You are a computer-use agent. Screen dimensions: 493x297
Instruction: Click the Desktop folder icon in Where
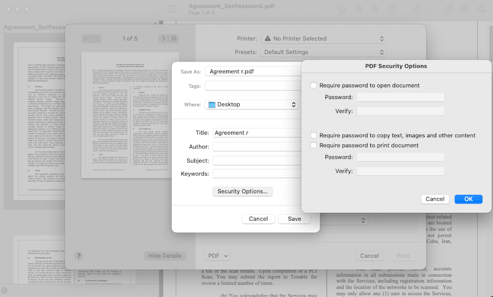[212, 105]
